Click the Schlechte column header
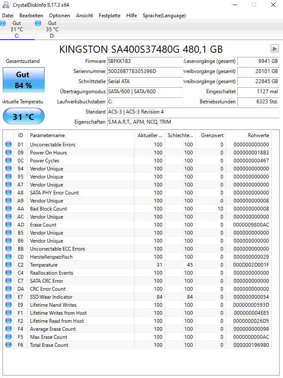Viewport: 283px width, 378px height. pos(180,135)
